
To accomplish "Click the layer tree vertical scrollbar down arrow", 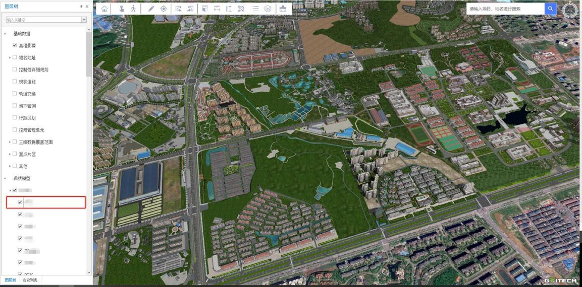I will [89, 272].
